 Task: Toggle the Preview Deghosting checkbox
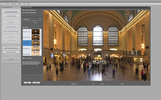23,58
